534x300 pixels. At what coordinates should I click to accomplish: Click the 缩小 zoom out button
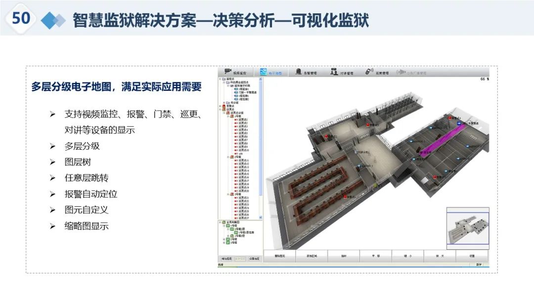tap(407, 256)
